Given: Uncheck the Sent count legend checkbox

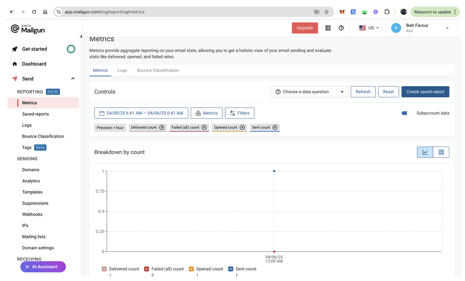Looking at the screenshot, I should click(x=231, y=269).
